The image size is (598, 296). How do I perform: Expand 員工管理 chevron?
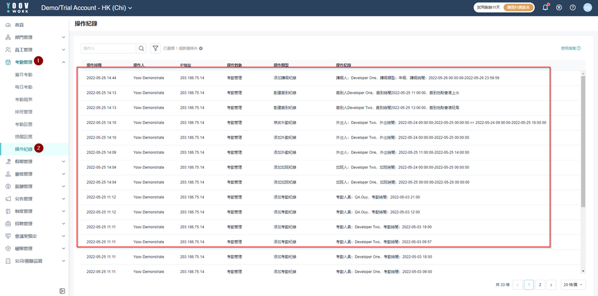point(64,50)
